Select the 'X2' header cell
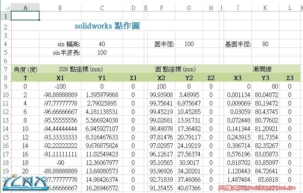This screenshot has height=193, width=303. click(x=162, y=78)
